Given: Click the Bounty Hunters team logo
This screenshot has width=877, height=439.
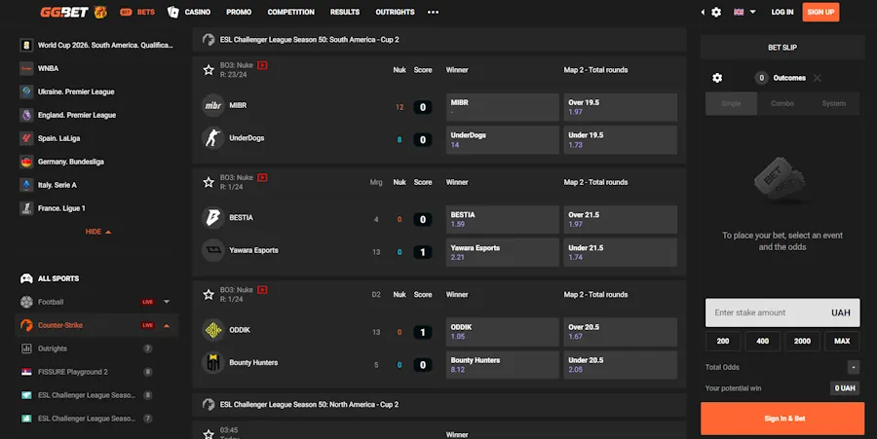Looking at the screenshot, I should (x=213, y=362).
